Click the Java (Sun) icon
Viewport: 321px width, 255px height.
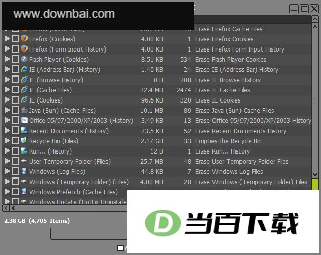(24, 110)
